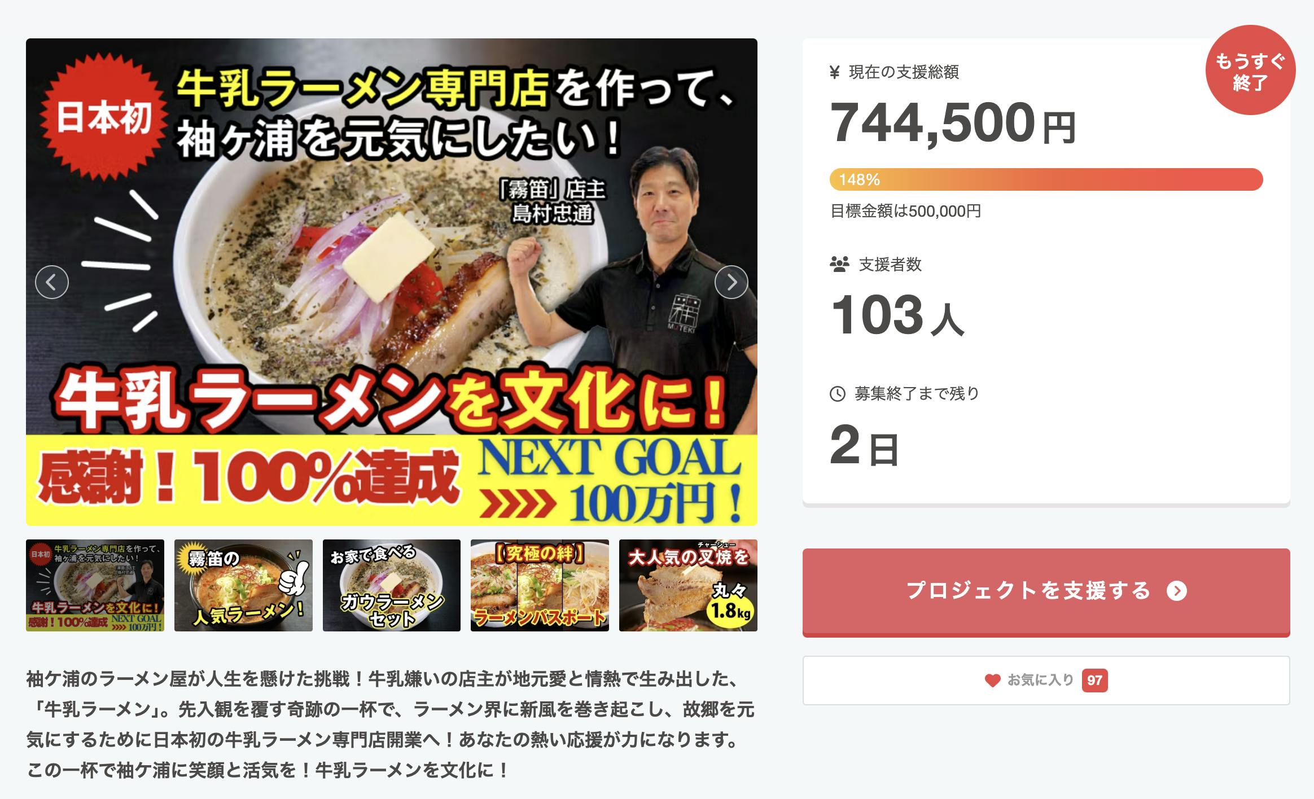Click the 97 favorites count badge
Viewport: 1314px width, 799px height.
(x=1094, y=681)
